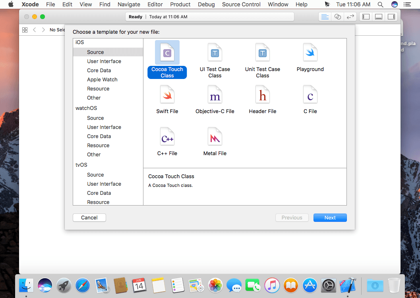Viewport: 420px width, 298px height.
Task: Open the Trash in the Dock
Action: [x=394, y=285]
